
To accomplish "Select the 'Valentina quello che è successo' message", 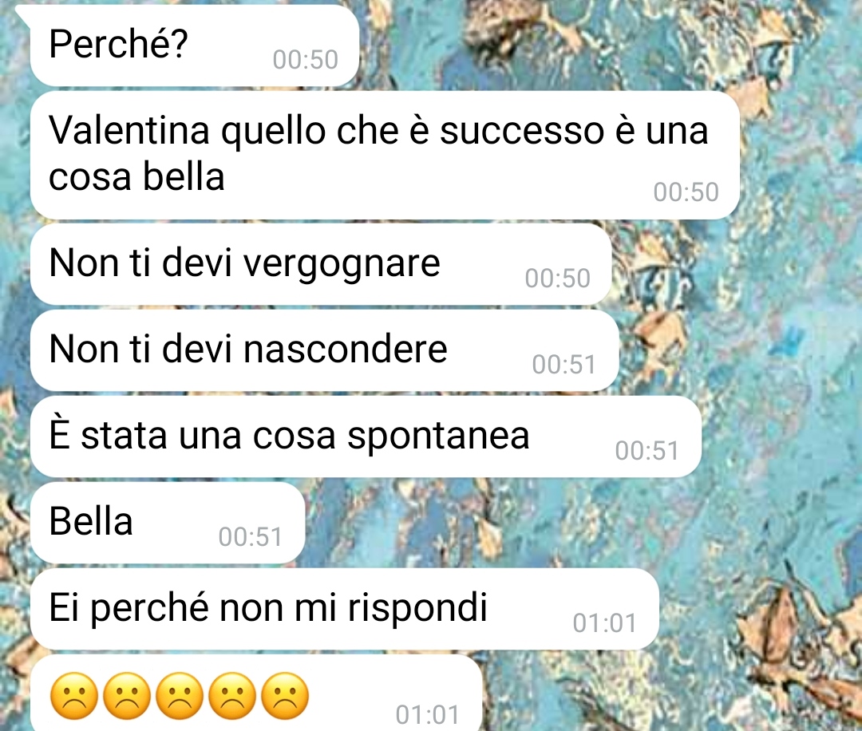I will tap(385, 155).
